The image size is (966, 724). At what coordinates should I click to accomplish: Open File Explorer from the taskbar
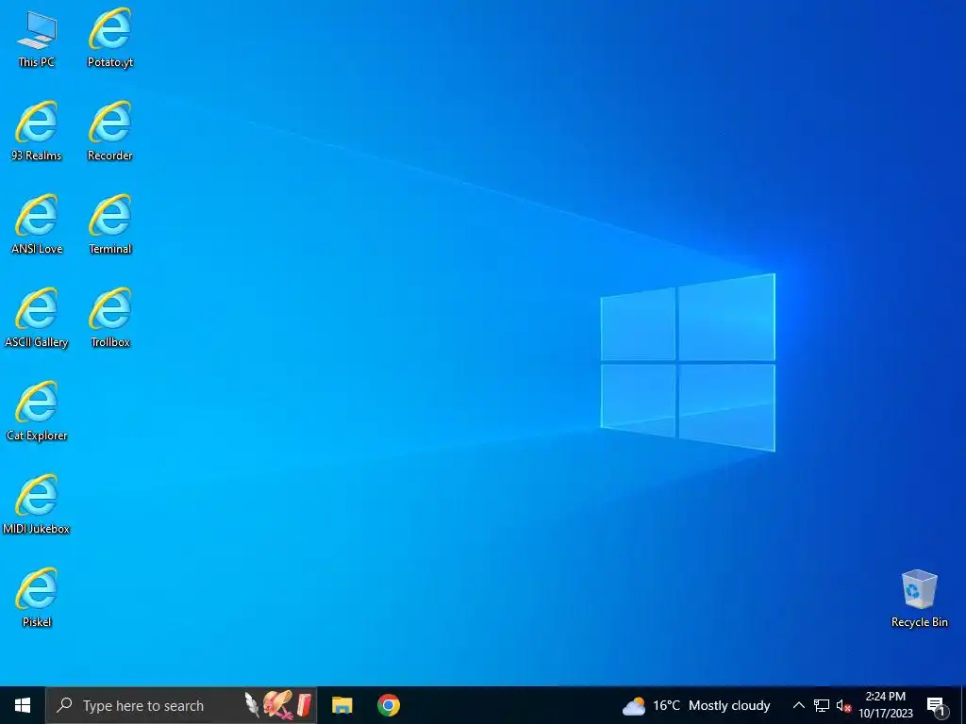coord(341,705)
